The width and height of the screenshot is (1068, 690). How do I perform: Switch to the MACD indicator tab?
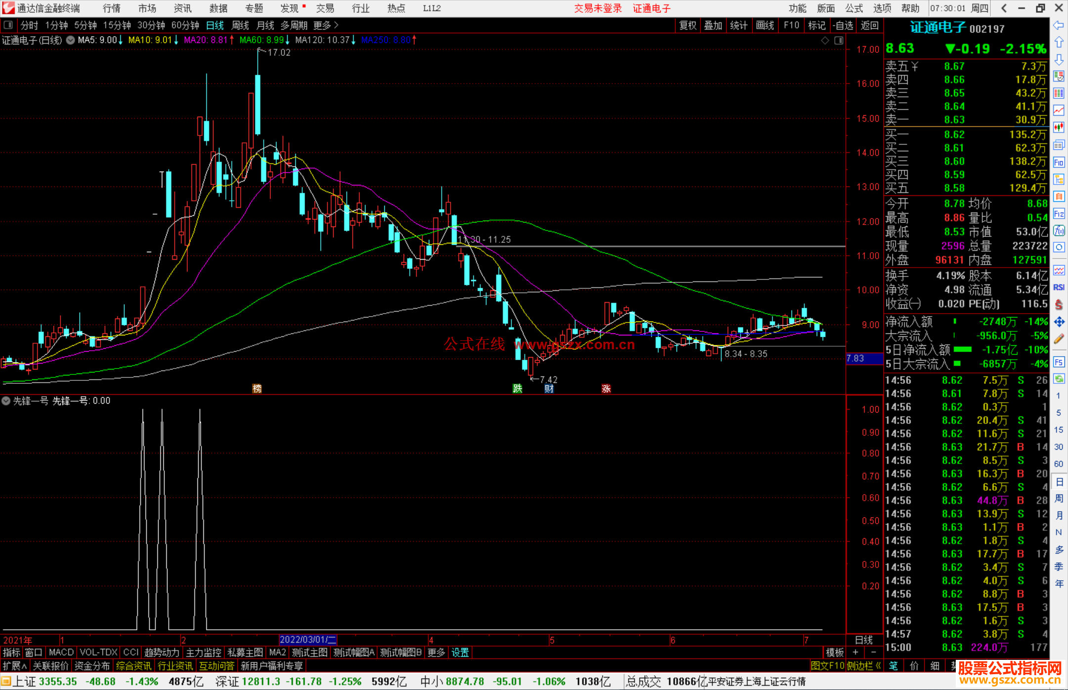pyautogui.click(x=61, y=652)
